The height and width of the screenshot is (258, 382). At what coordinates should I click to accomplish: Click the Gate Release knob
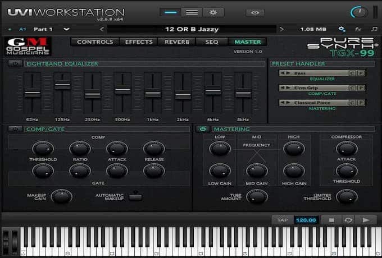pos(154,171)
